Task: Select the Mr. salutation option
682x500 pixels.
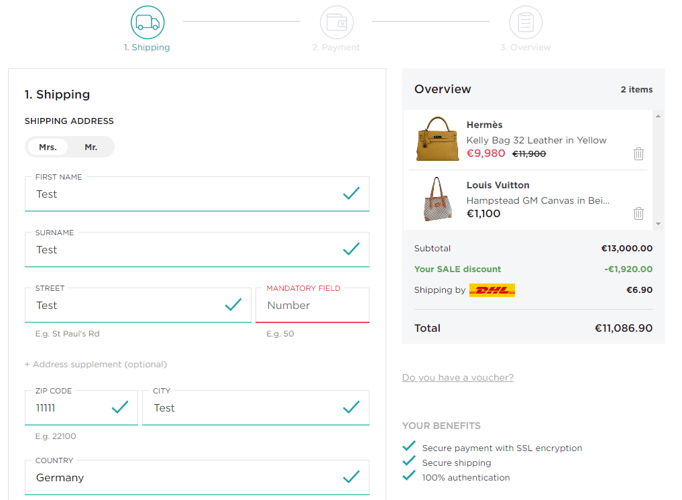Action: [x=91, y=147]
